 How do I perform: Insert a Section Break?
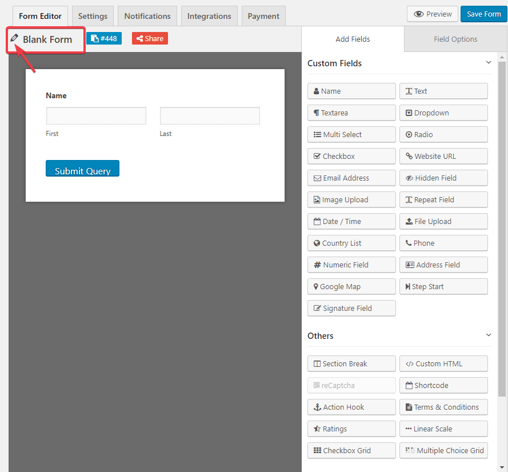point(351,363)
